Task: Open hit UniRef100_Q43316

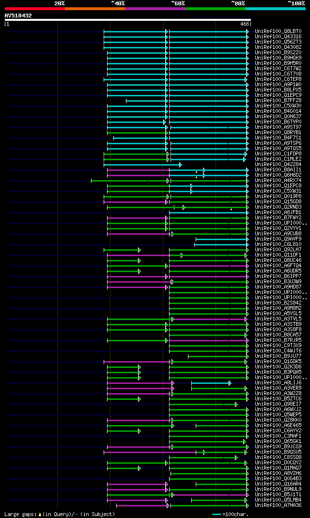Action: (x=278, y=37)
